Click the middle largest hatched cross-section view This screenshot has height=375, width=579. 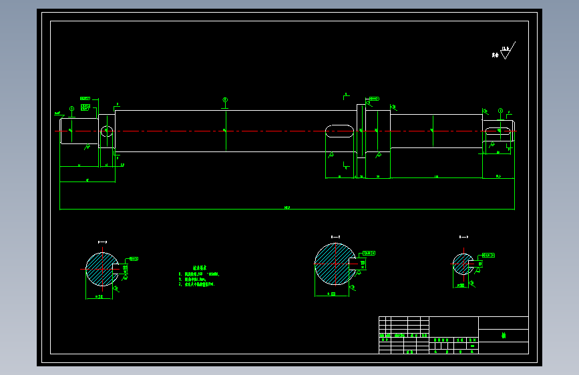coord(335,264)
